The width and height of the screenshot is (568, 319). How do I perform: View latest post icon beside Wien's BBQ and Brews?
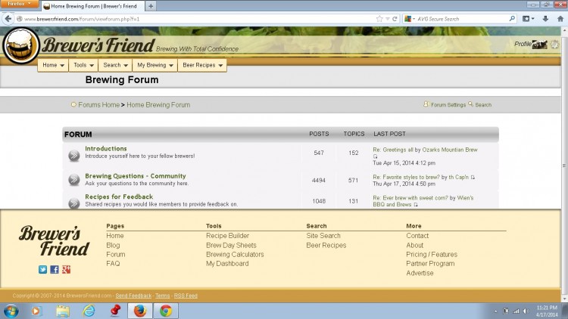pos(416,205)
